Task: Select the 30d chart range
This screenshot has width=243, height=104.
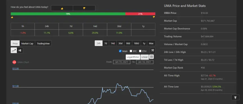Action: click(120, 43)
